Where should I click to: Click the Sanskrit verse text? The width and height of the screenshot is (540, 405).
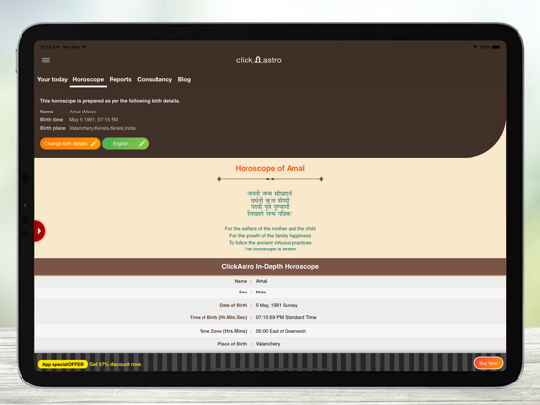click(x=270, y=203)
